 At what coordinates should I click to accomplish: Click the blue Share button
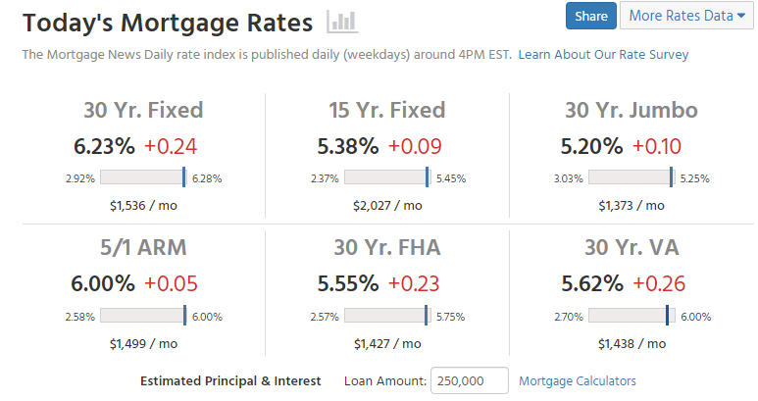[x=590, y=16]
